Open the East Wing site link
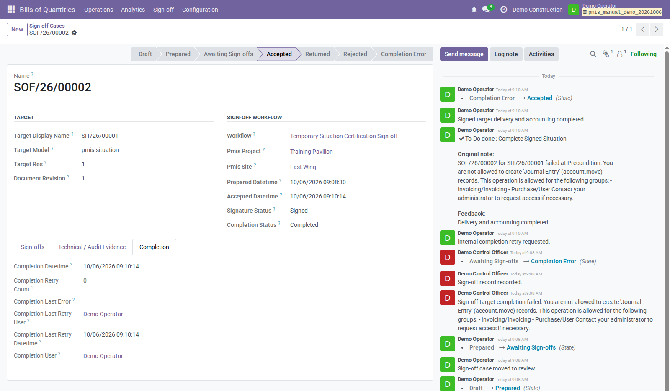This screenshot has height=391, width=670. [303, 167]
